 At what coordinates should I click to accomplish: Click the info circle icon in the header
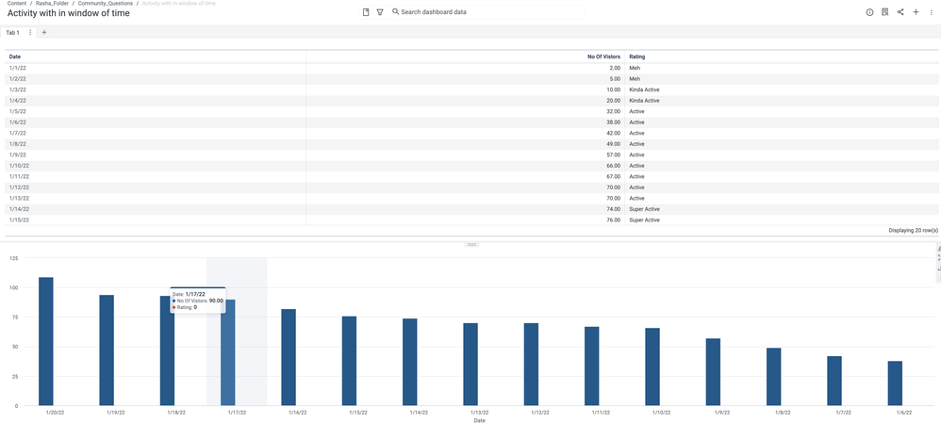tap(869, 12)
